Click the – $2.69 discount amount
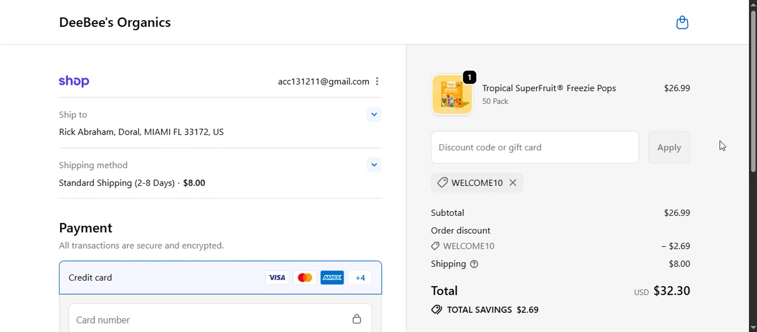This screenshot has width=757, height=332. (x=676, y=246)
